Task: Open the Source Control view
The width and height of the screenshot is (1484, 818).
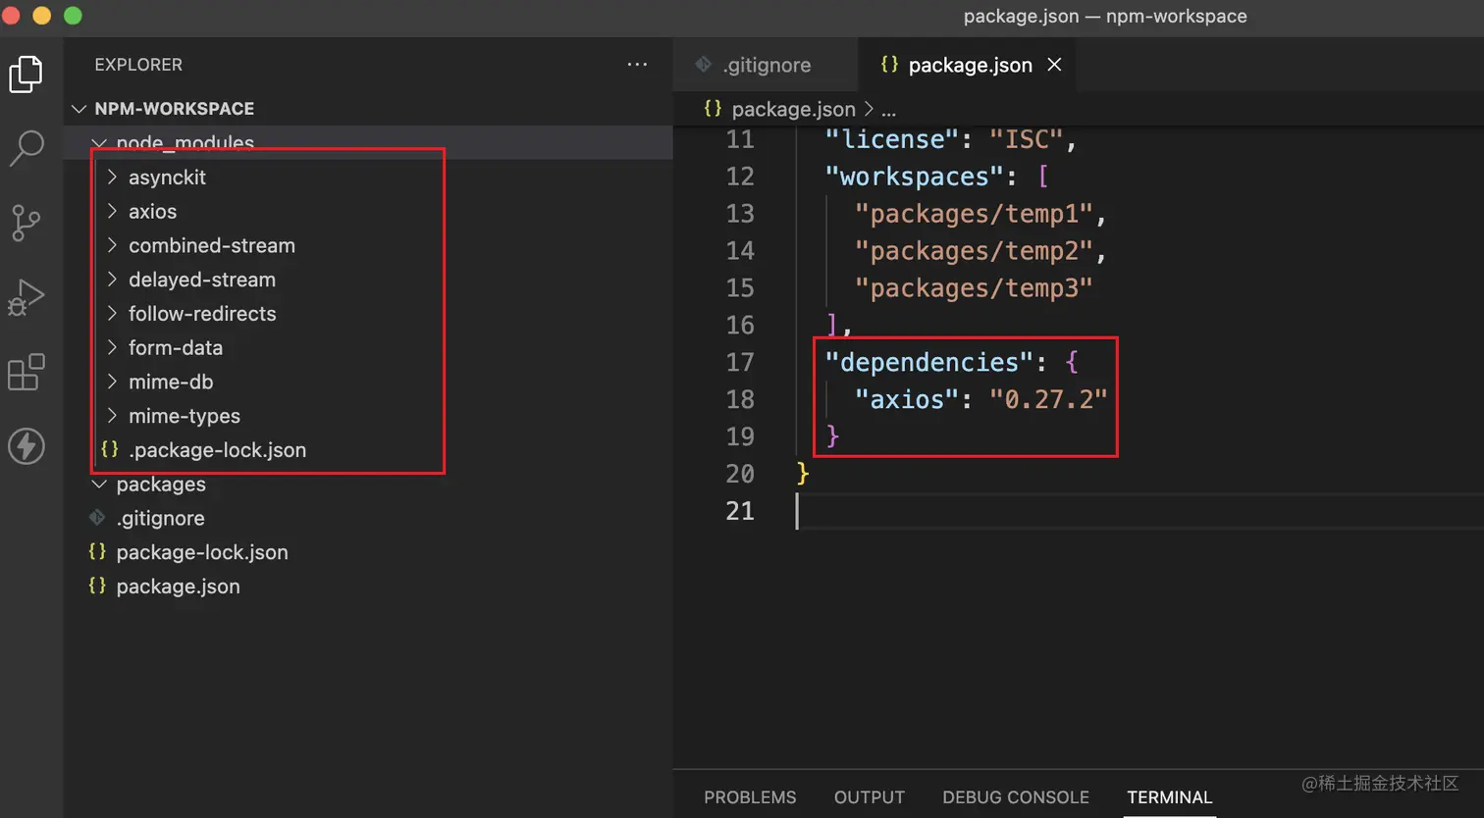Action: pyautogui.click(x=26, y=223)
